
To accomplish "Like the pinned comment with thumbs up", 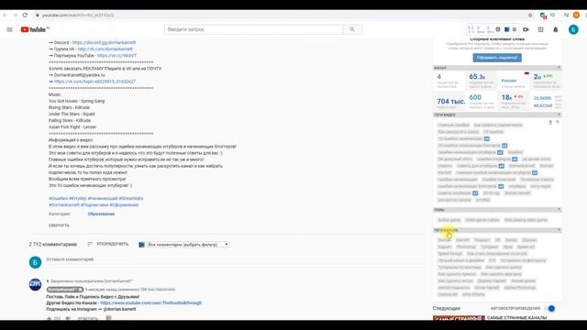I will click(49, 318).
